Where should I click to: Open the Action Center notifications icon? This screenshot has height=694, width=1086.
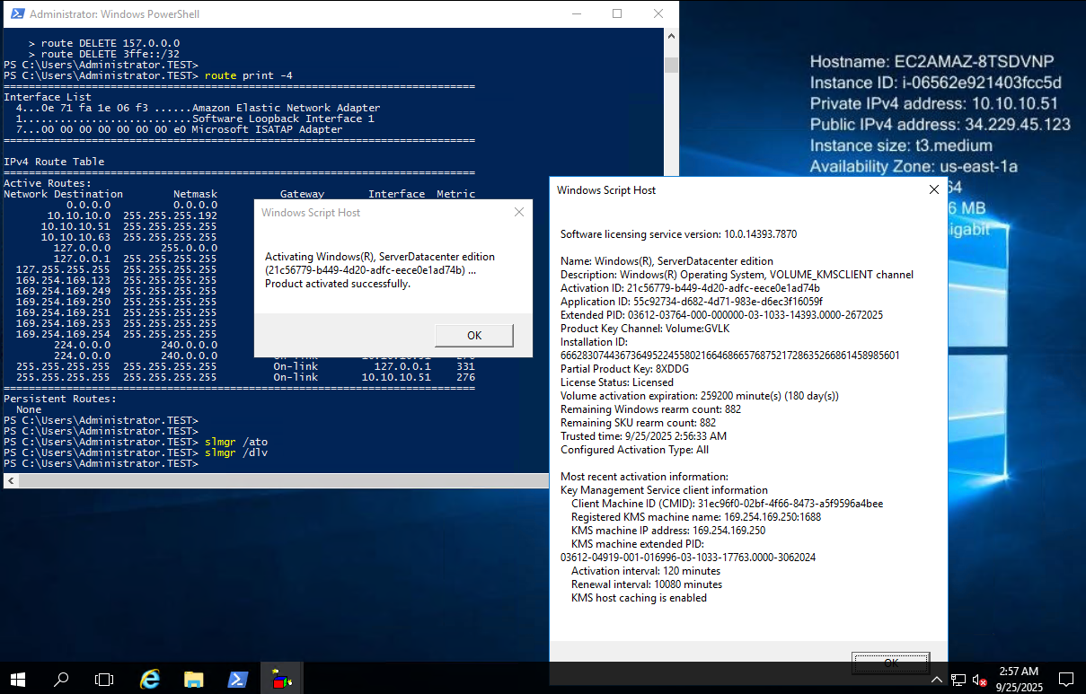click(1066, 679)
